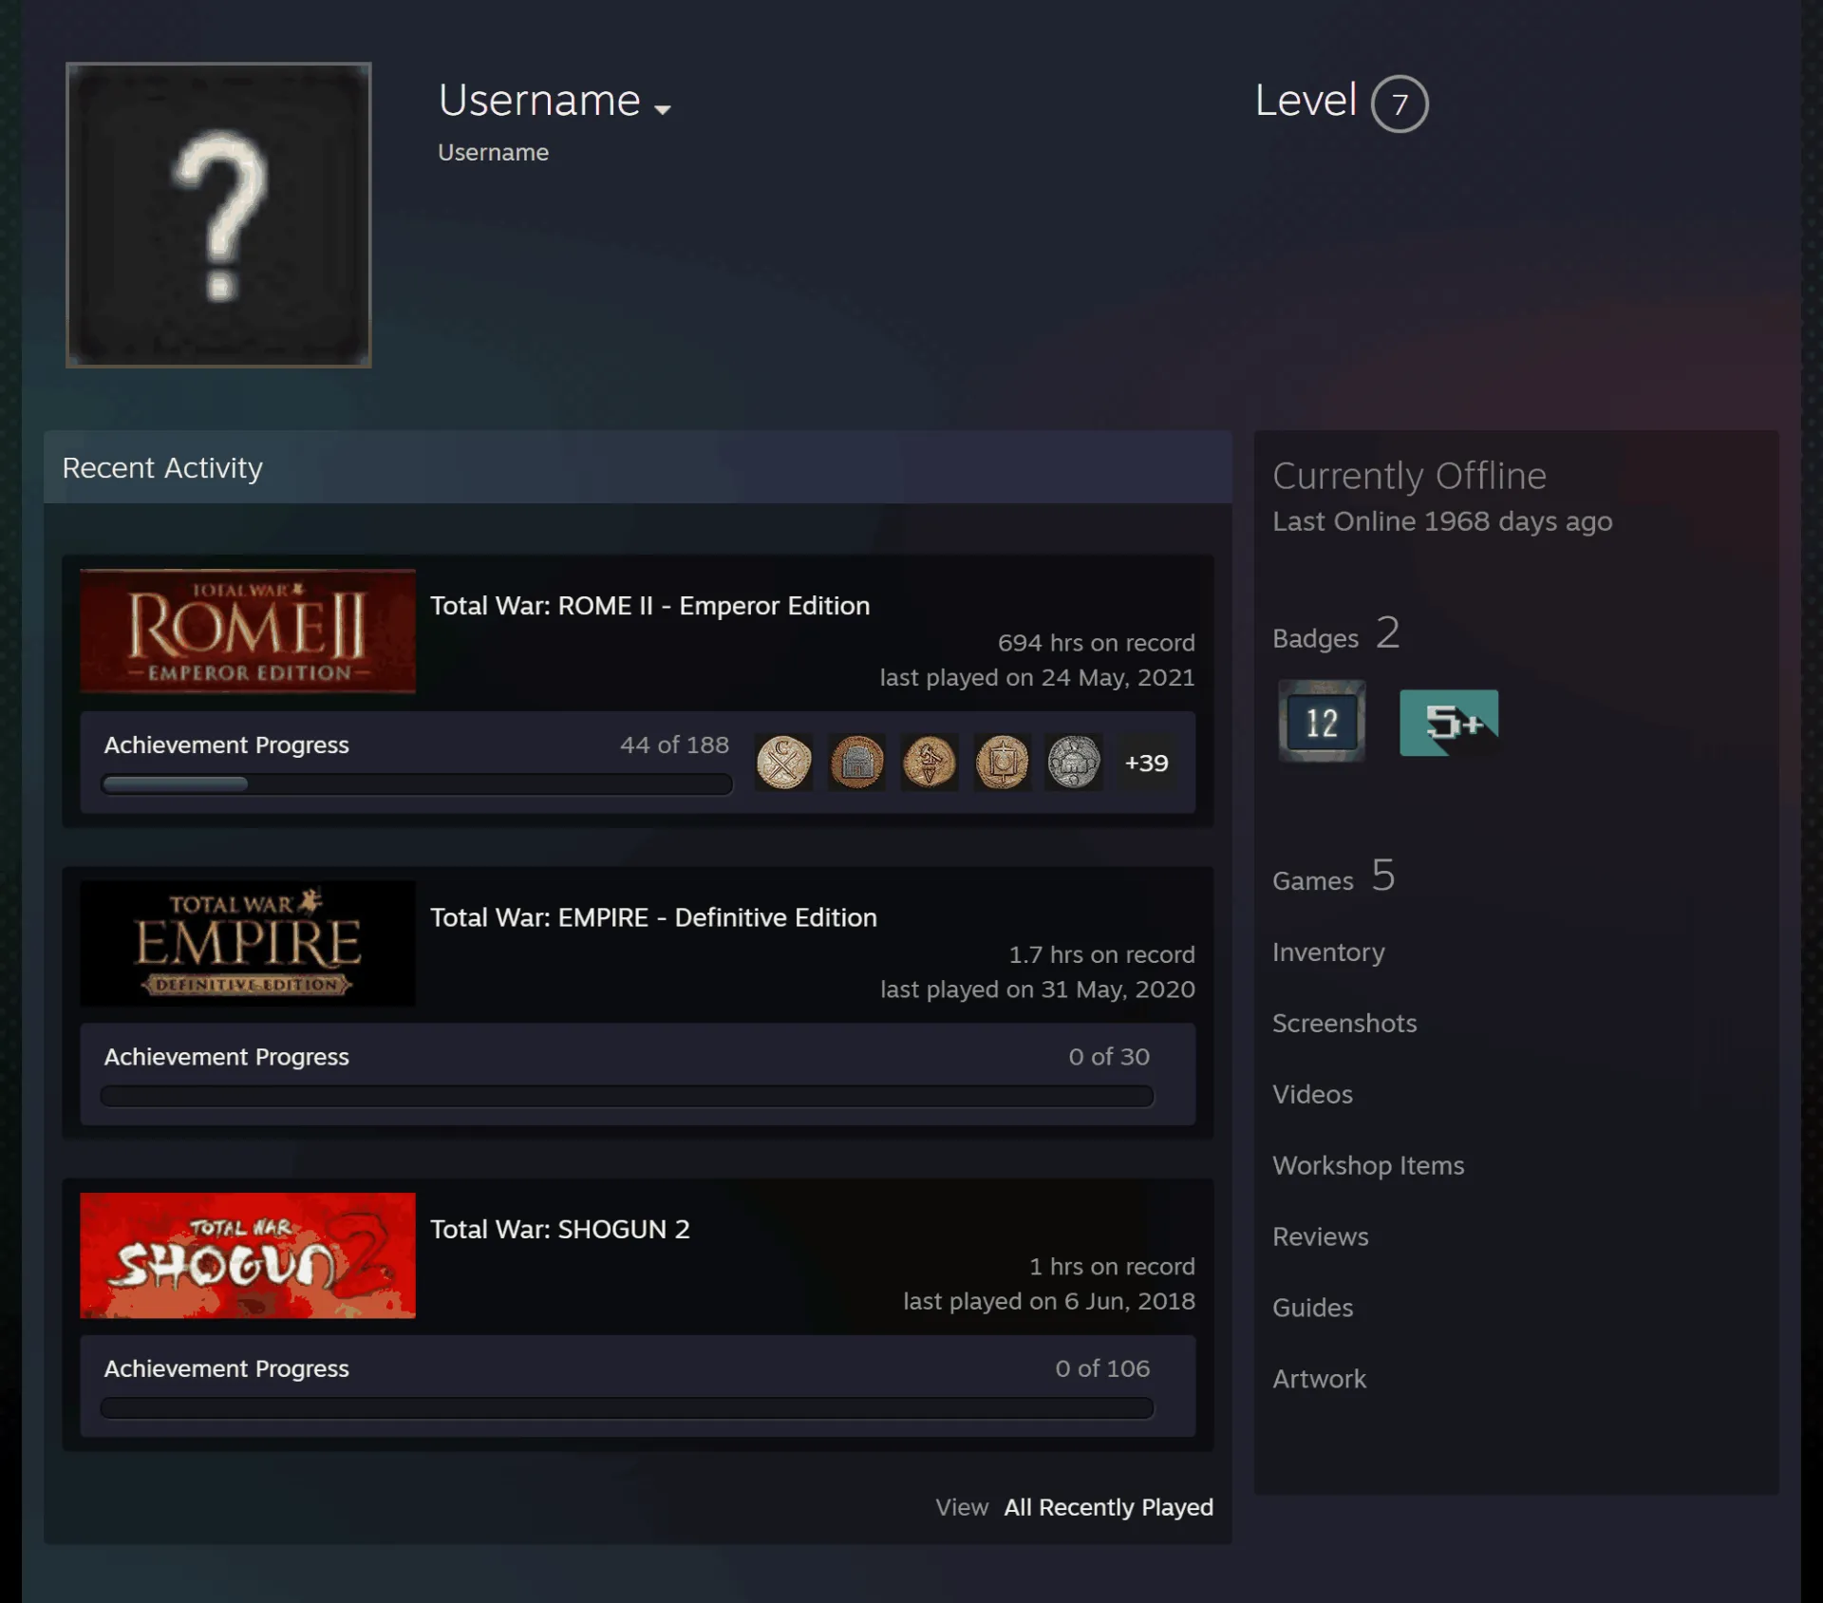Click Total War: ROME II - Emperor Edition title
This screenshot has height=1603, width=1823.
coord(650,606)
